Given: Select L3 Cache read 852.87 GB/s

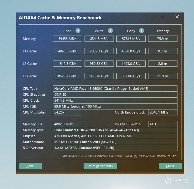Looking at the screenshot, I should coord(67,76).
